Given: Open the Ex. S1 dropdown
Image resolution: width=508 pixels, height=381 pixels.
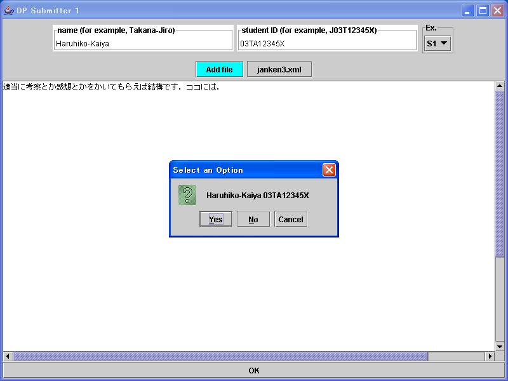Looking at the screenshot, I should tap(438, 43).
